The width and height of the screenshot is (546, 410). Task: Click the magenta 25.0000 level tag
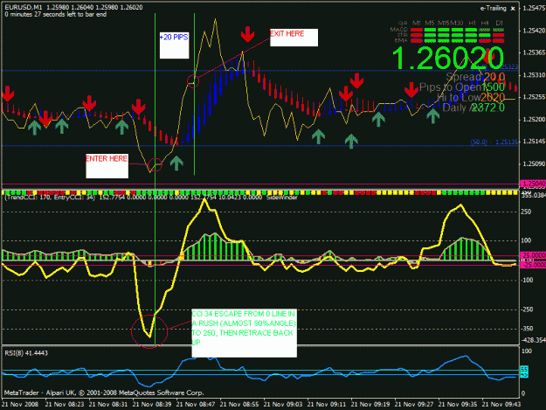coord(533,255)
